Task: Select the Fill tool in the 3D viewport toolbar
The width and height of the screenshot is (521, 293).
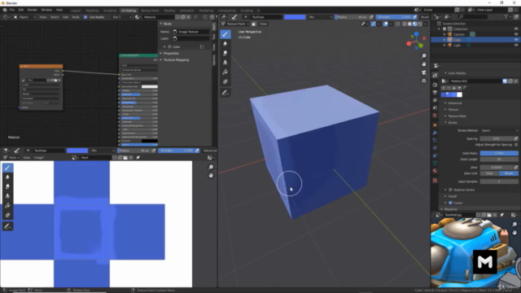Action: tap(225, 72)
